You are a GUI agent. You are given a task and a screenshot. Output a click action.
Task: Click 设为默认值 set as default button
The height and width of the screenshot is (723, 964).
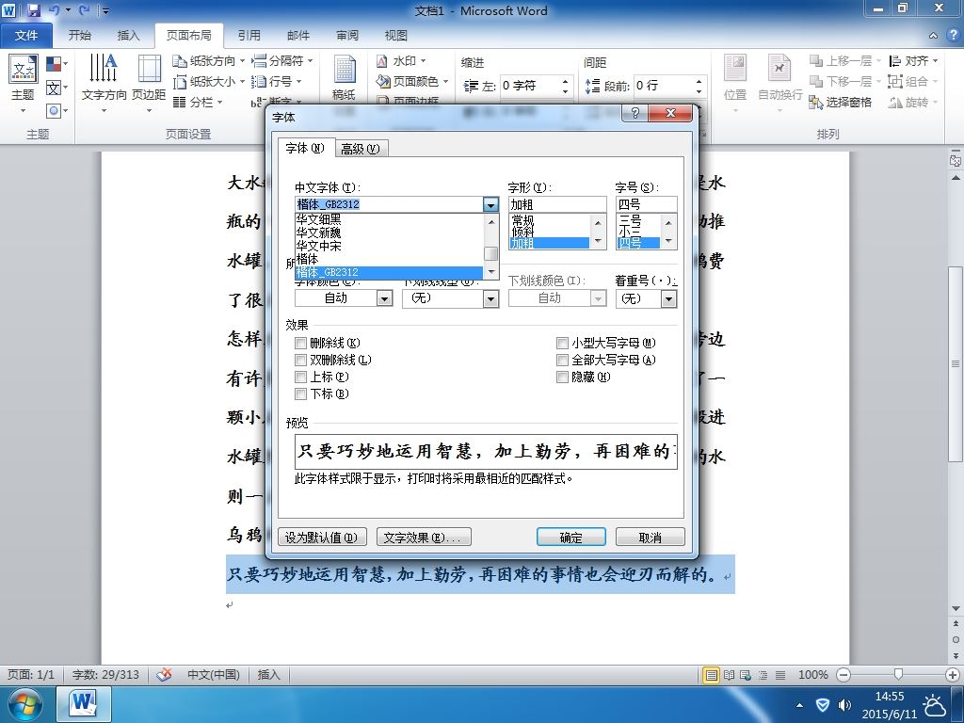[322, 538]
